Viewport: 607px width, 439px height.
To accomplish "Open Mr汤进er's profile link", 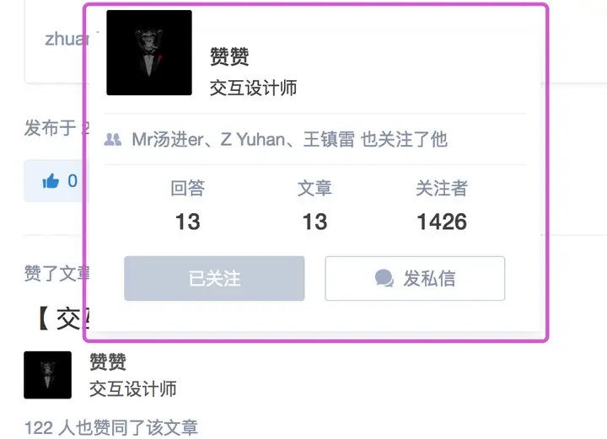I will coord(168,139).
